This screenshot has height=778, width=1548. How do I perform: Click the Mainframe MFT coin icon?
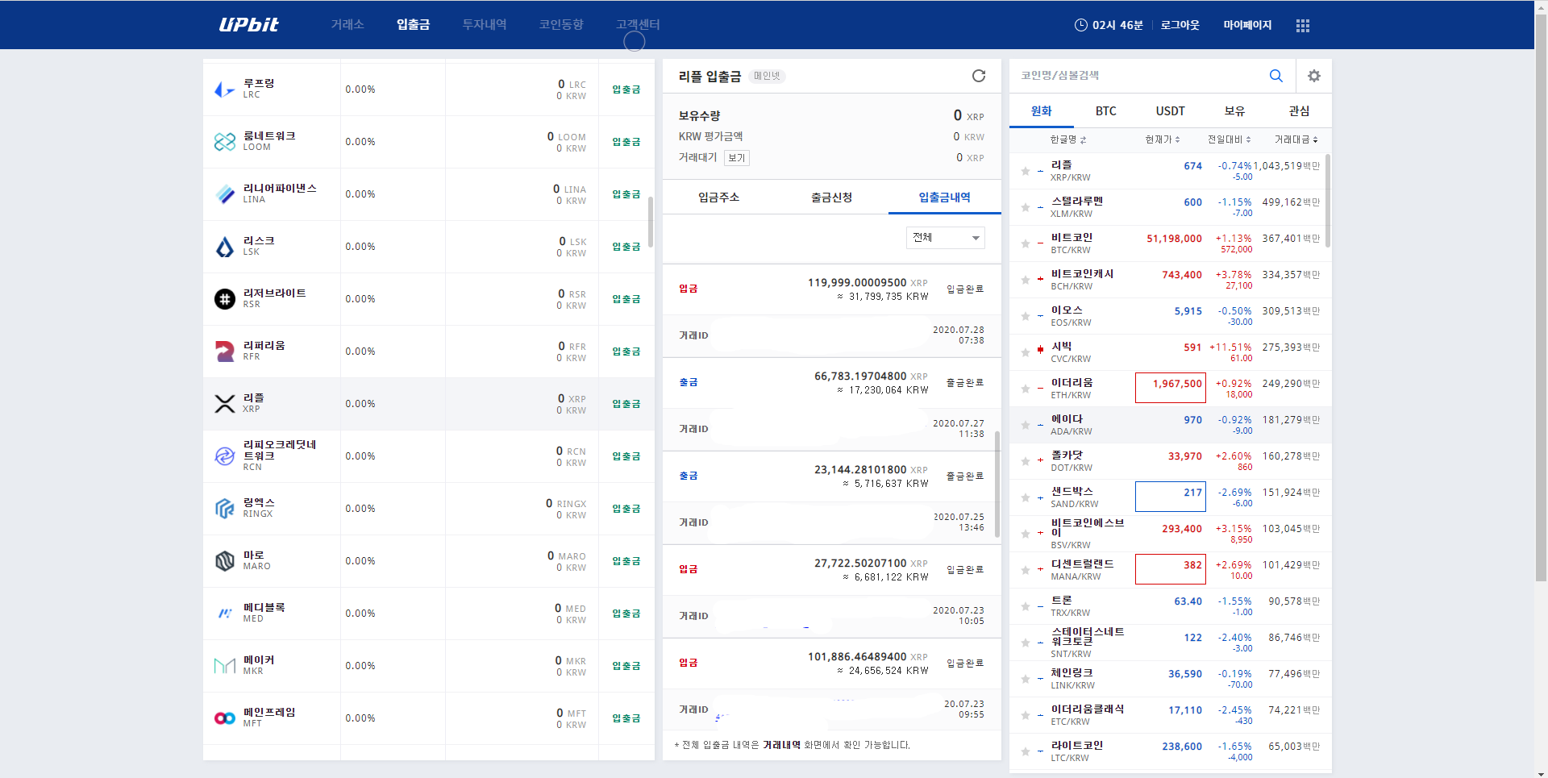(x=224, y=718)
